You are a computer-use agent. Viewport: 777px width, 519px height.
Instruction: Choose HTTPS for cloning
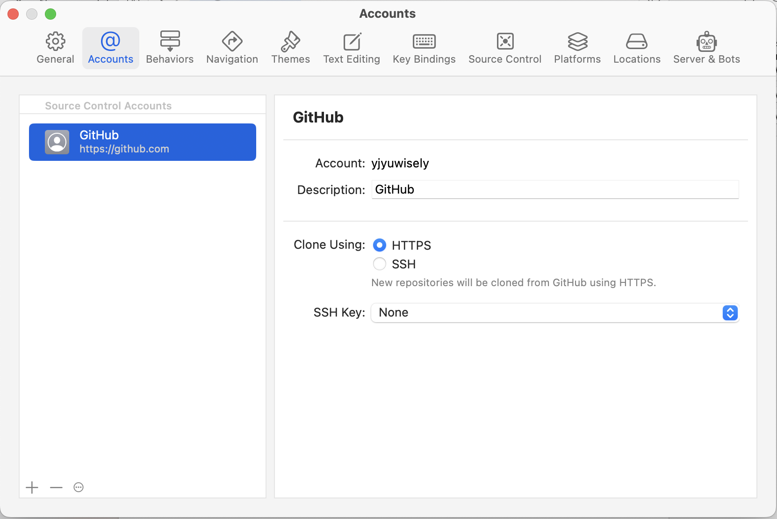tap(380, 245)
